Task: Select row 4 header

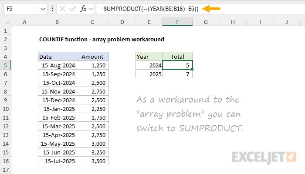Action: pyautogui.click(x=5, y=57)
